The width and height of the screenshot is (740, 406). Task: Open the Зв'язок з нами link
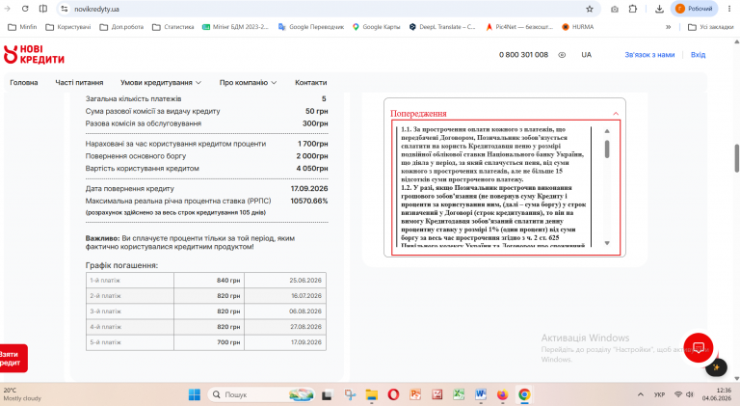[649, 55]
